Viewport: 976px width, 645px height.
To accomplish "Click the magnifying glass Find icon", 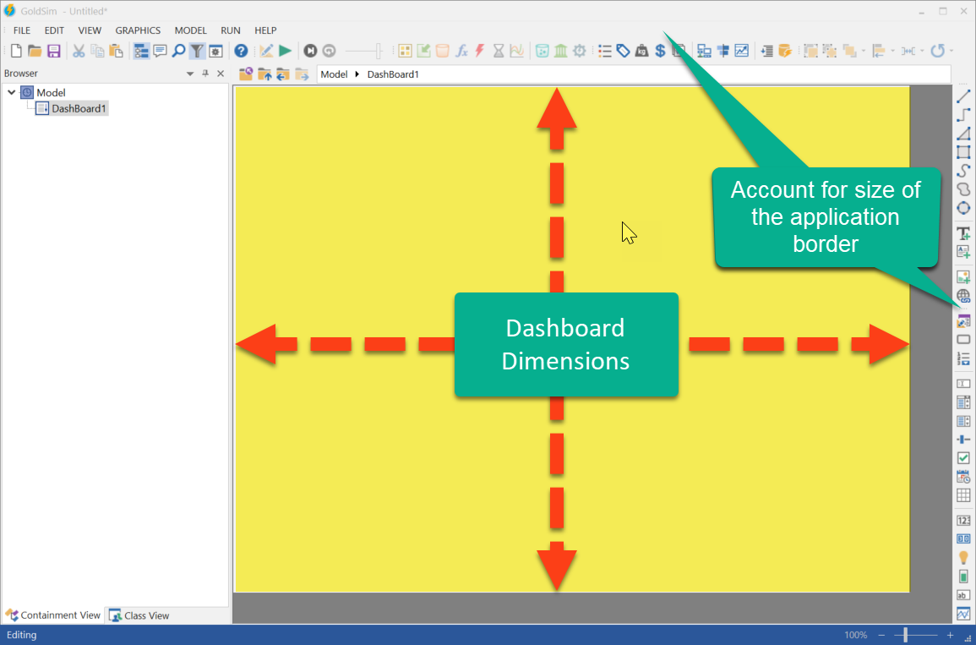I will [x=178, y=51].
